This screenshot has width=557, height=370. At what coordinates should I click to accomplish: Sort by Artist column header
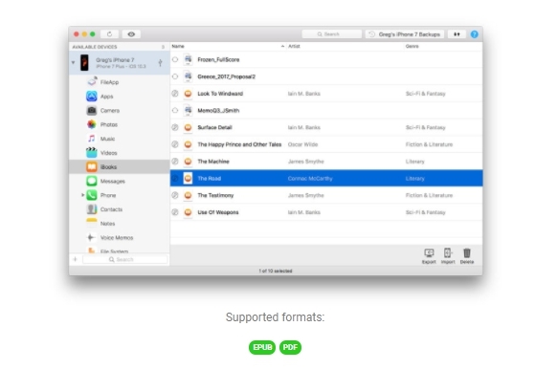click(x=345, y=47)
